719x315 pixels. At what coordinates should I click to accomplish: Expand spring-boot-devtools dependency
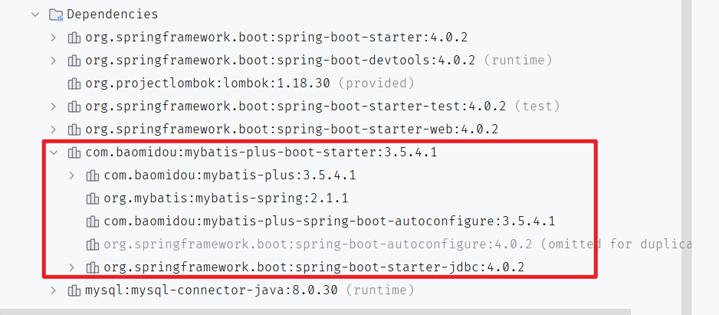pos(54,60)
